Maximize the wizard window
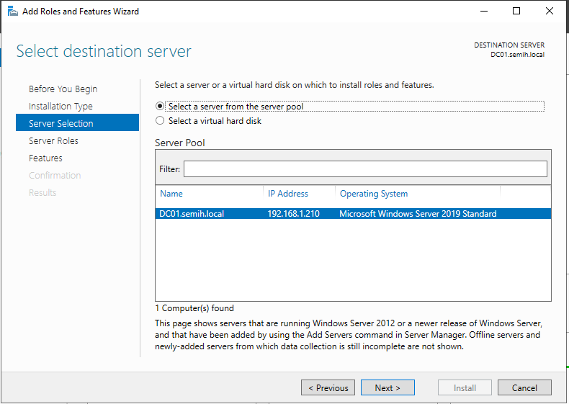The image size is (569, 404). click(516, 12)
